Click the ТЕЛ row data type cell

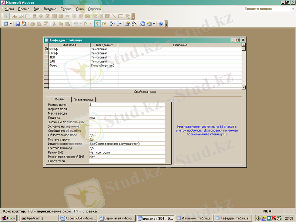[x=104, y=57]
